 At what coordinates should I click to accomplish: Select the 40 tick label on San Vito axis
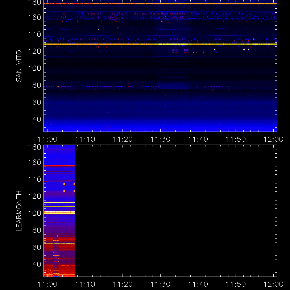[37, 119]
